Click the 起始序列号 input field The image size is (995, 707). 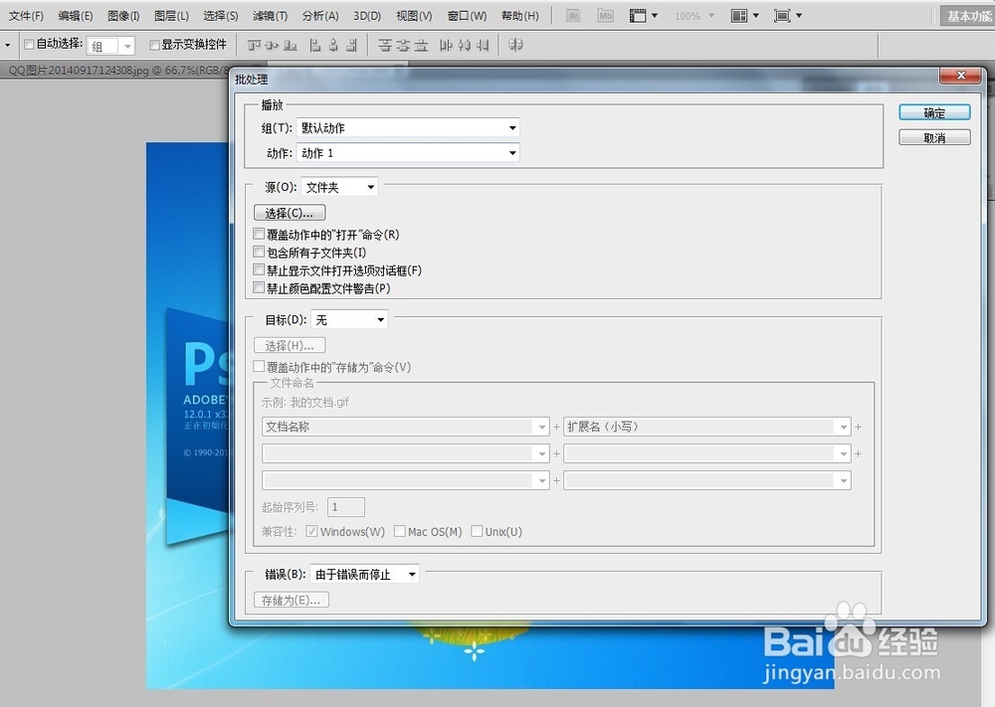(x=345, y=506)
